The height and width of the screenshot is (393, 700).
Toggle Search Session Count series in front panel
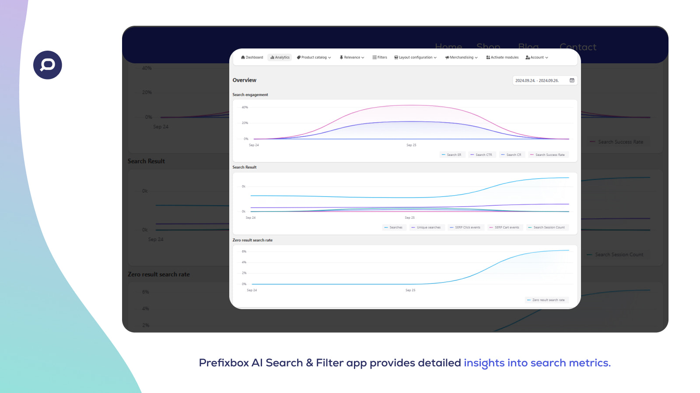click(x=547, y=227)
